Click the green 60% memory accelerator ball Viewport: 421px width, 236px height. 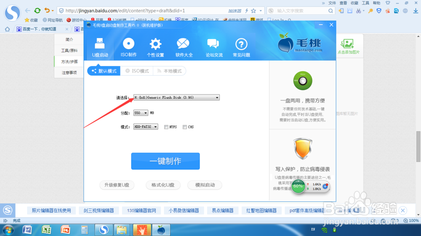tap(298, 186)
